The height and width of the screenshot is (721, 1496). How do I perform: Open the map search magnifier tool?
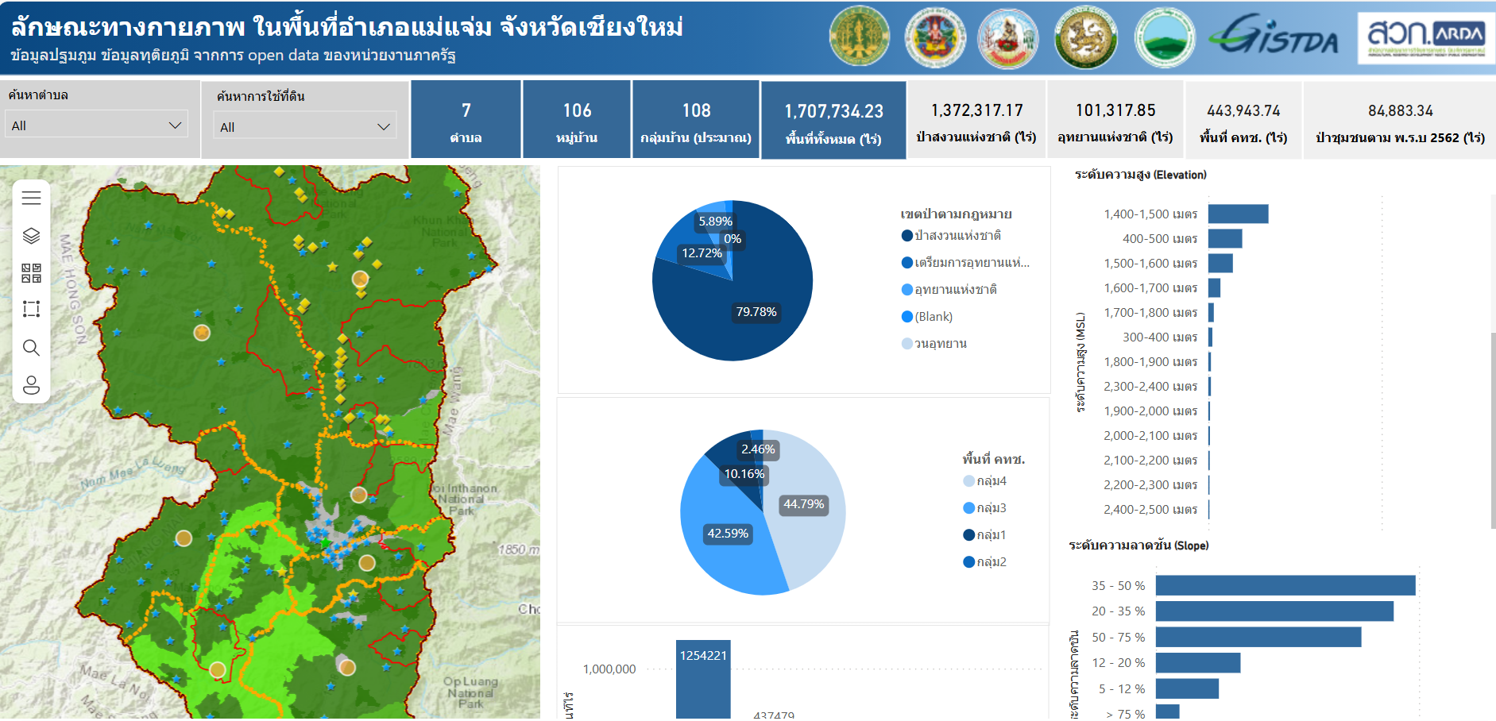point(31,348)
